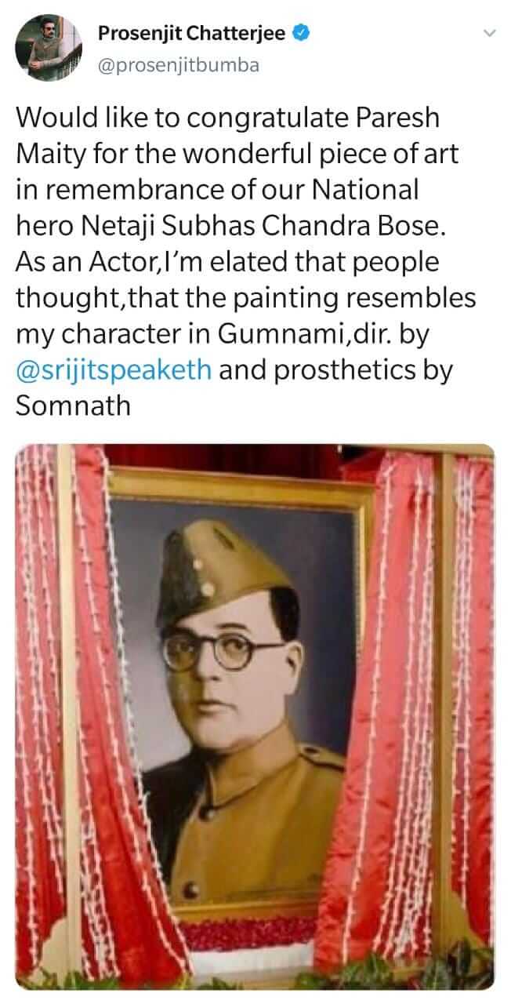This screenshot has height=1004, width=511.
Task: Open Prosenjit Chatterjee's profile avatar
Action: click(49, 48)
